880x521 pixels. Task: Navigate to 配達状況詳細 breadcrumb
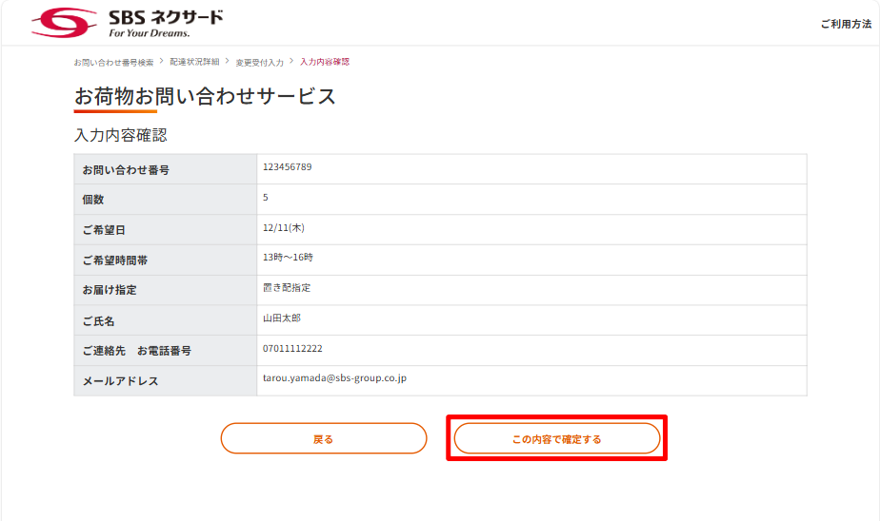pos(194,62)
